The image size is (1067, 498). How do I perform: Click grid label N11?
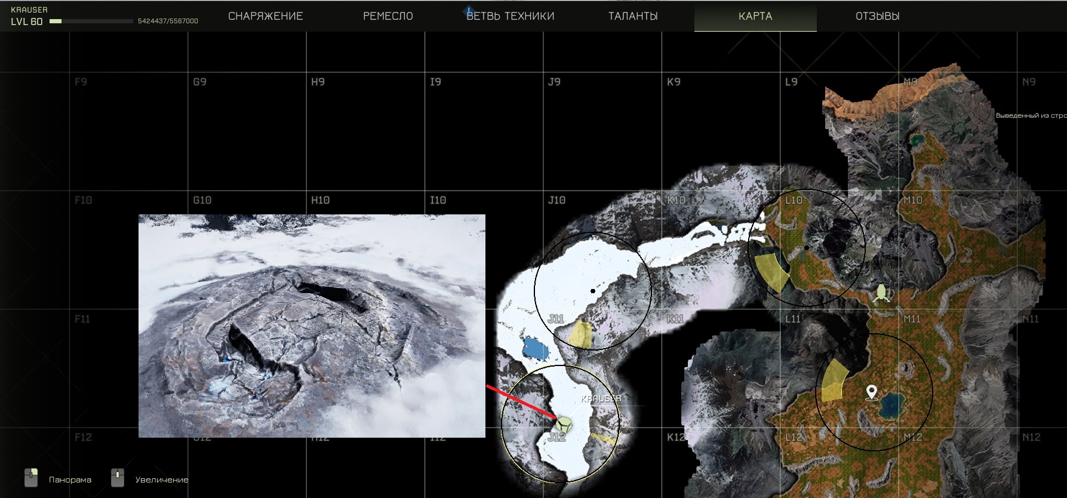pyautogui.click(x=1031, y=319)
